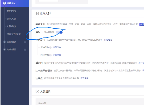Image resolution: width=144 pixels, height=105 pixels.
Task: Click lock icon next to 完成创建
Action: (25, 50)
